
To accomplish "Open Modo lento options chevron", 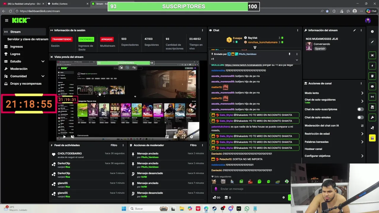I will coord(362,93).
